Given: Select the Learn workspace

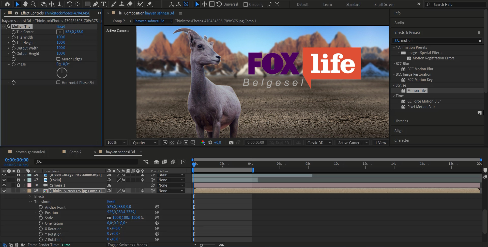Looking at the screenshot, I should 327,5.
